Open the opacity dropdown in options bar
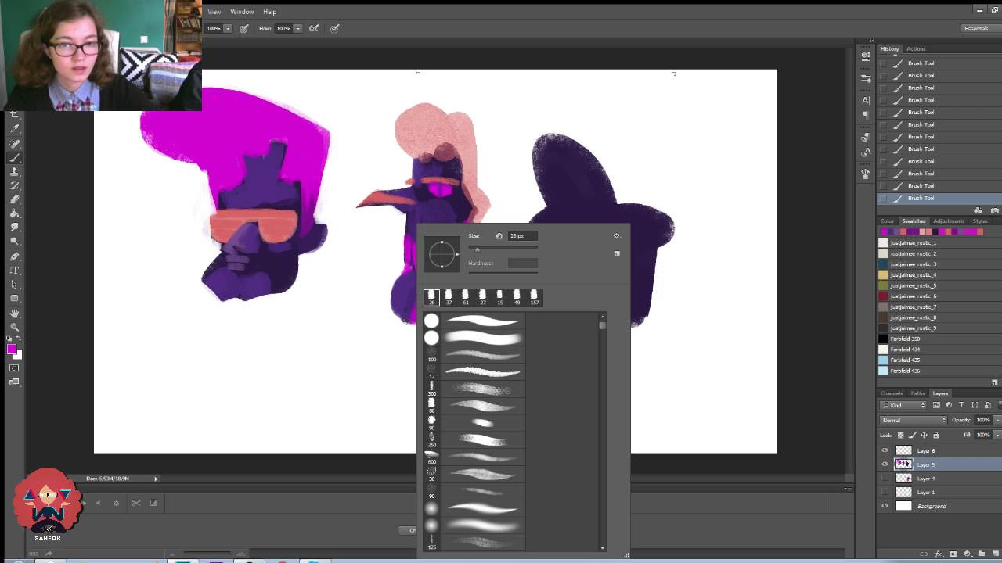 (228, 28)
